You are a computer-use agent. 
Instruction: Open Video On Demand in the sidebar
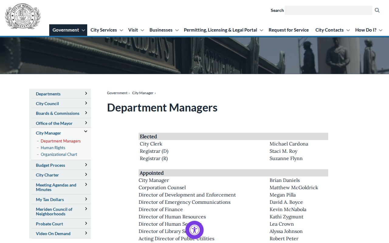pos(53,234)
